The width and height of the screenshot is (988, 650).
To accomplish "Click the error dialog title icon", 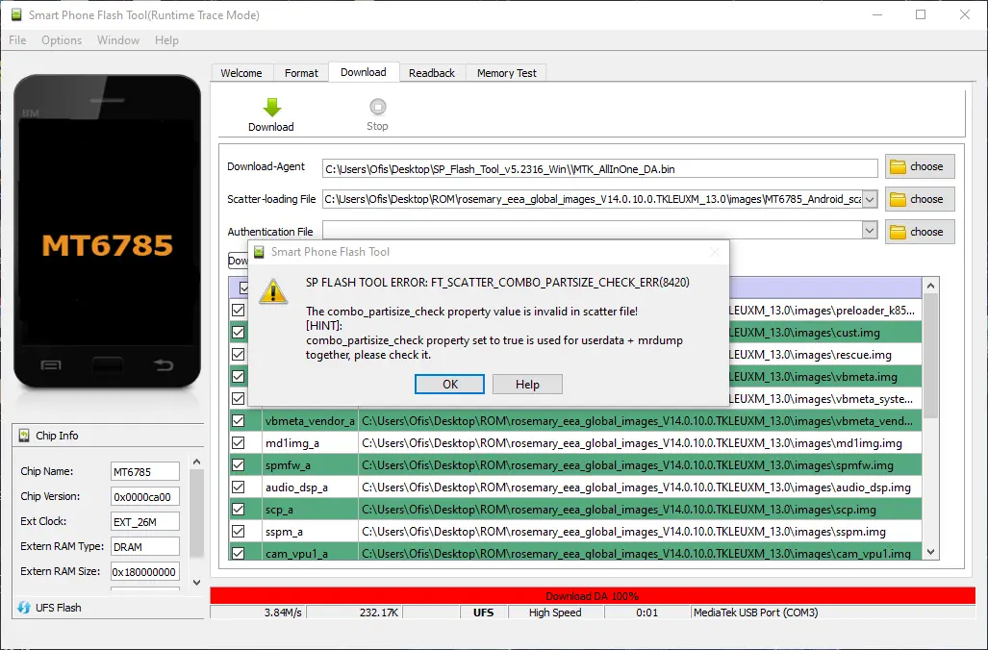I will (259, 252).
